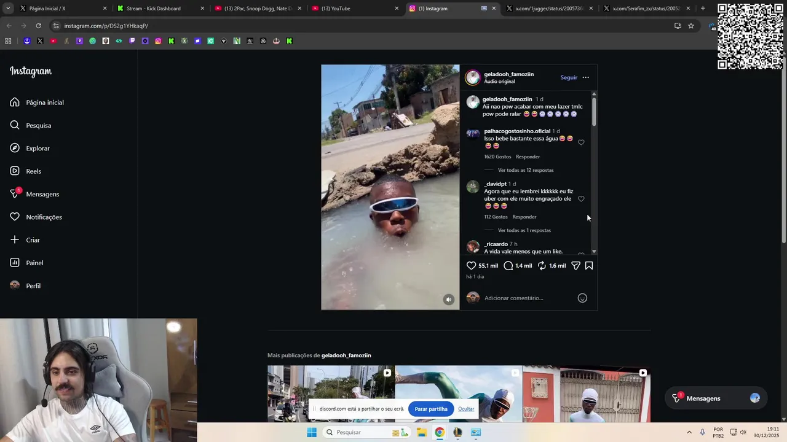Open Perfil in the sidebar
The width and height of the screenshot is (787, 442).
[26, 286]
